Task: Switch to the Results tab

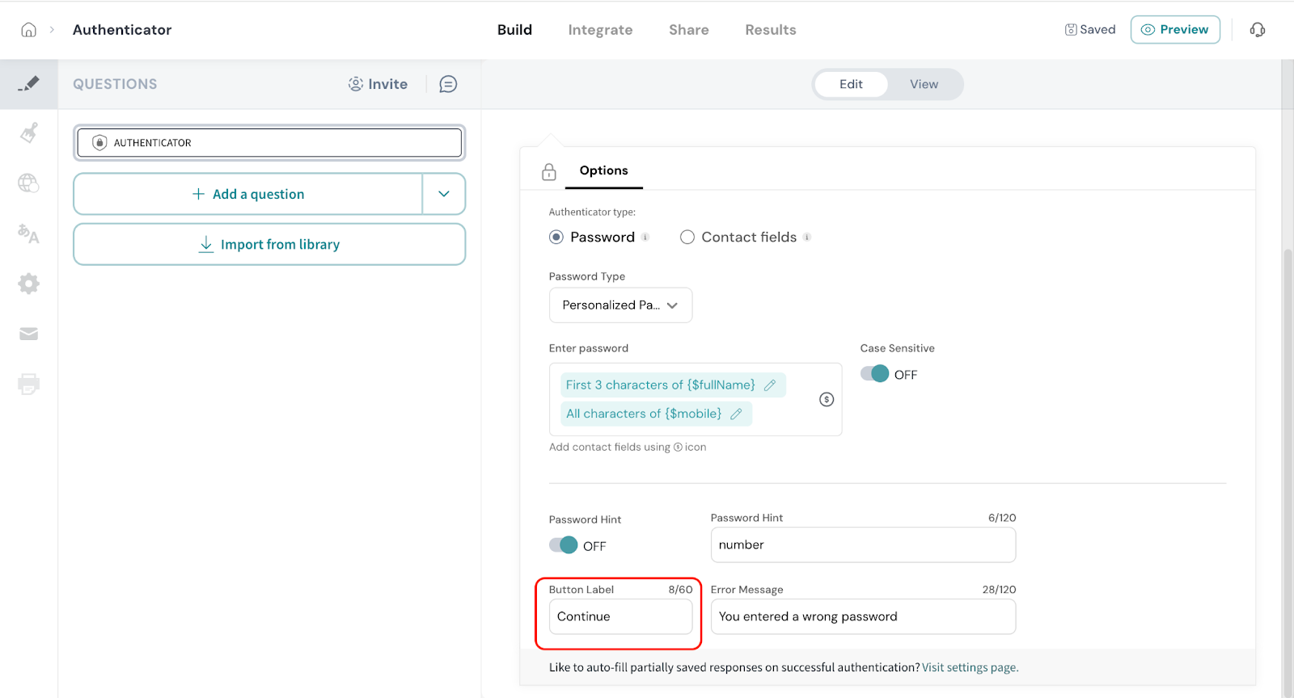Action: (x=770, y=30)
